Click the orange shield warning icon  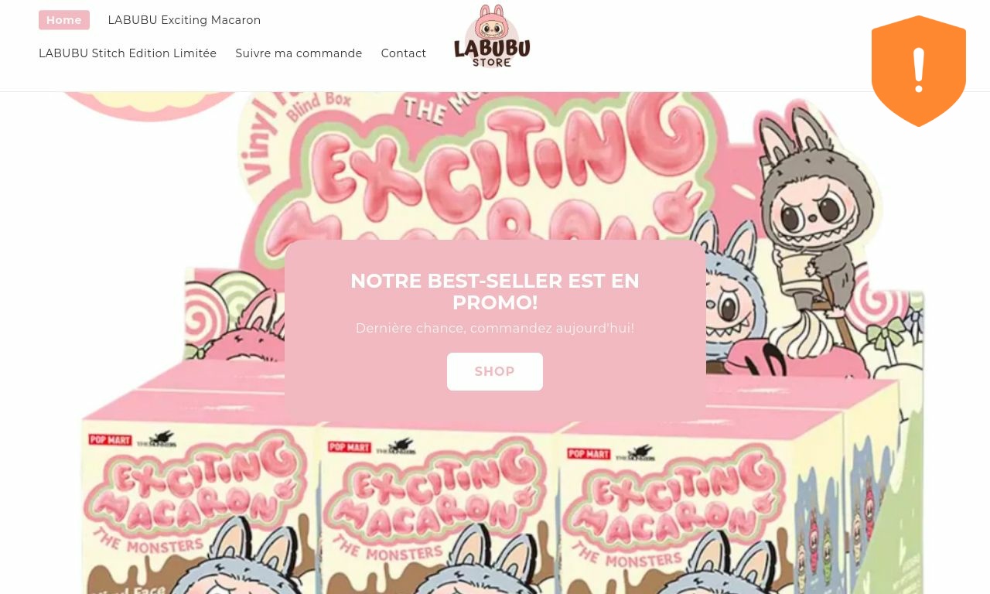tap(919, 71)
